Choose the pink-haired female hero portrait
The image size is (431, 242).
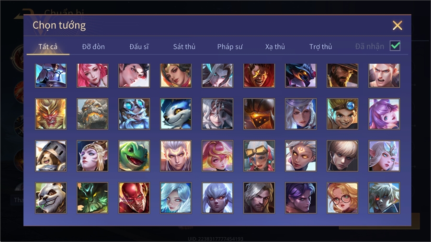(x=92, y=76)
